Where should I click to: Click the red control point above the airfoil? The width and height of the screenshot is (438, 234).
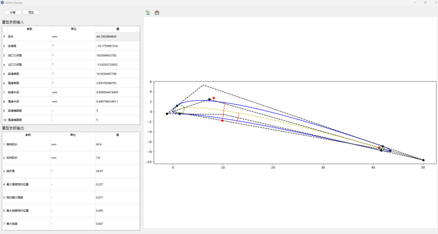[x=214, y=98]
